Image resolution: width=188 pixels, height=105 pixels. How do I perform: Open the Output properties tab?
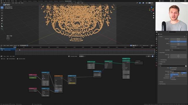pos(157,39)
